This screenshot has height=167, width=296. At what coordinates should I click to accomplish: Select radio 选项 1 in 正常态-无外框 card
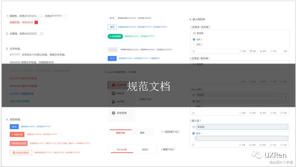click(194, 40)
